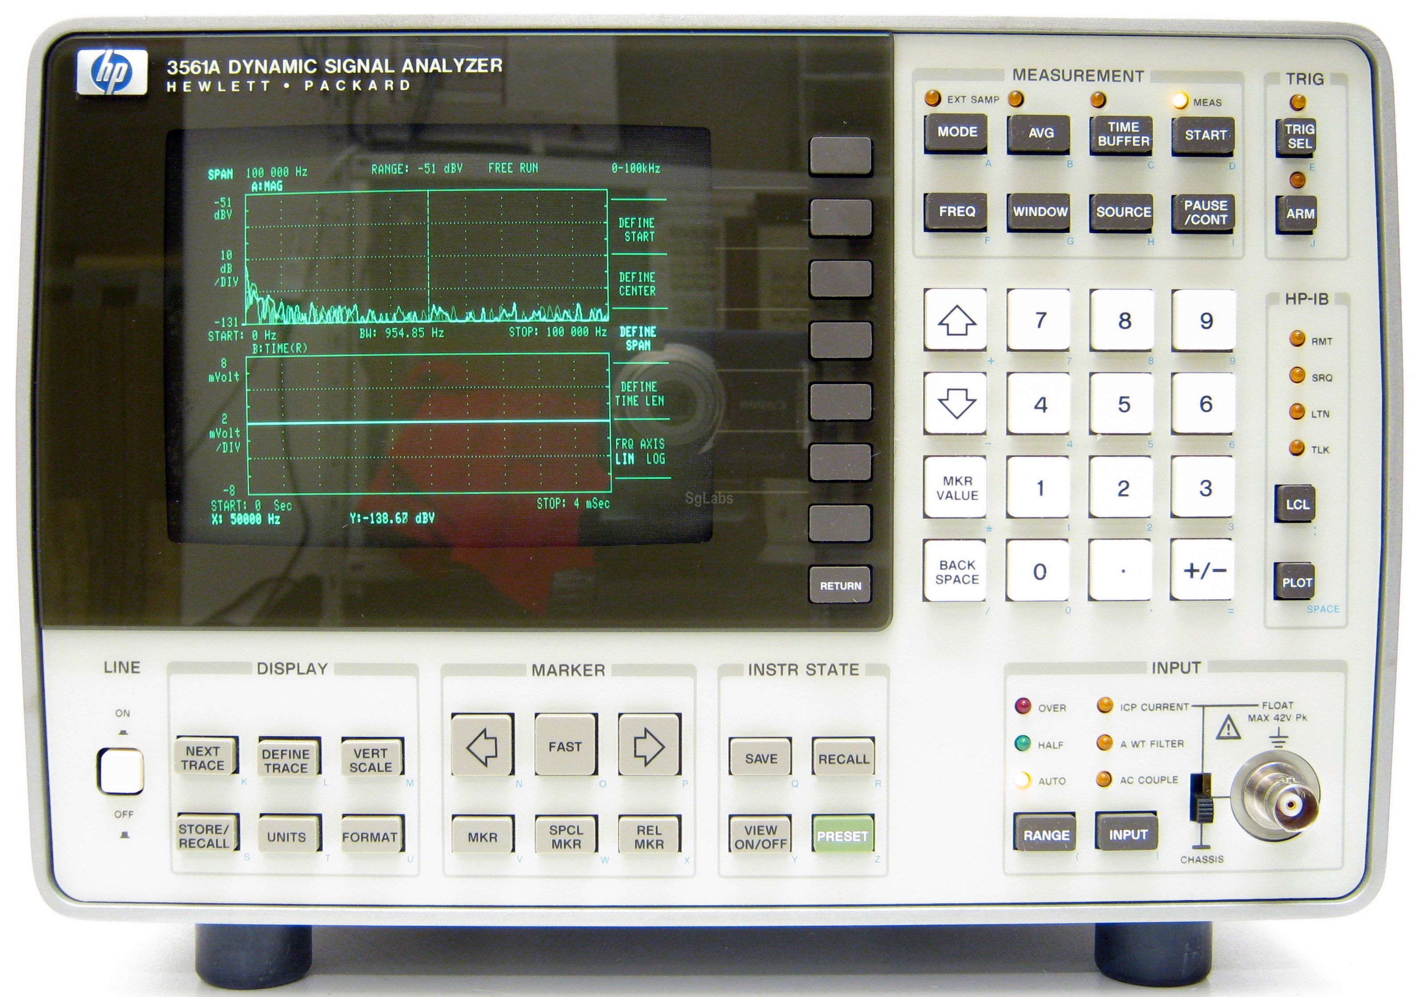The height and width of the screenshot is (997, 1420).
Task: Move marker right with the right arrow key
Action: pos(649,746)
